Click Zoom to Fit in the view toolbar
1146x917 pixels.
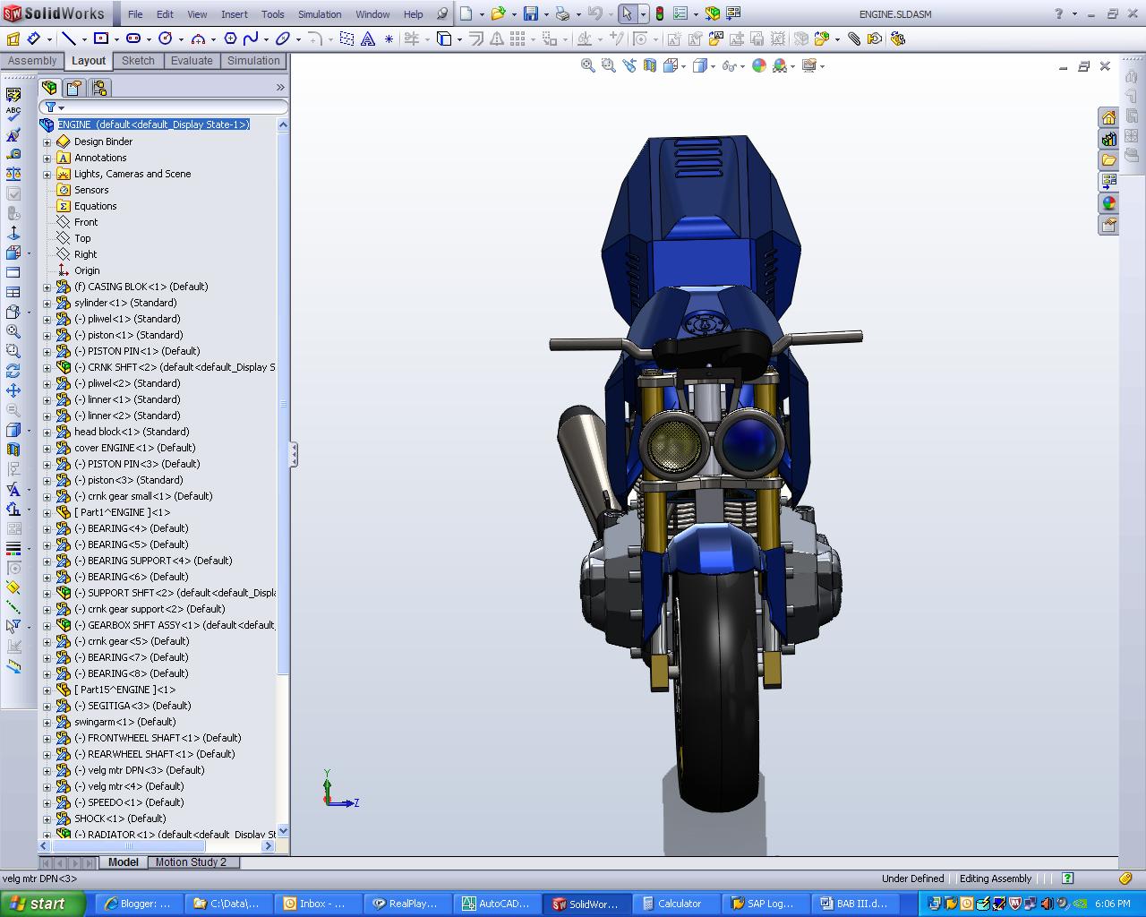[586, 65]
